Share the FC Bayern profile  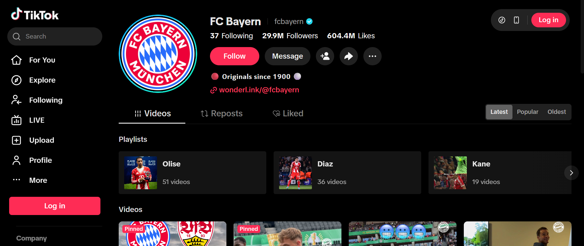349,56
